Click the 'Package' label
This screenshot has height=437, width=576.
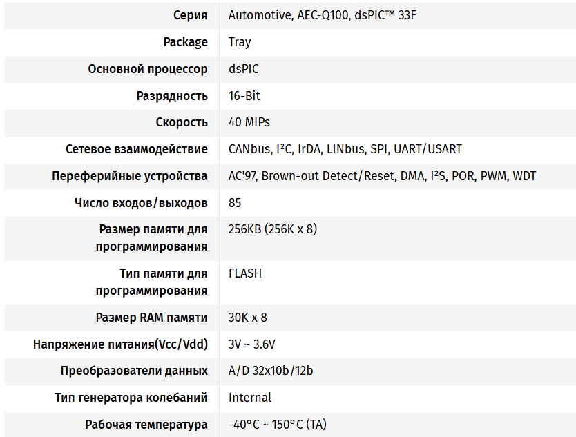tap(185, 42)
